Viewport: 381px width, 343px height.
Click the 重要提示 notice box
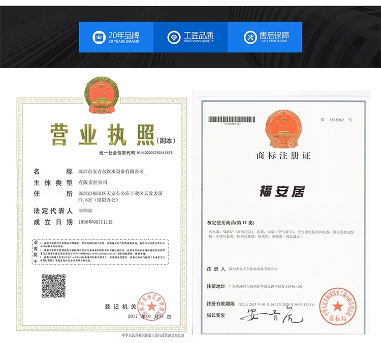click(x=100, y=252)
